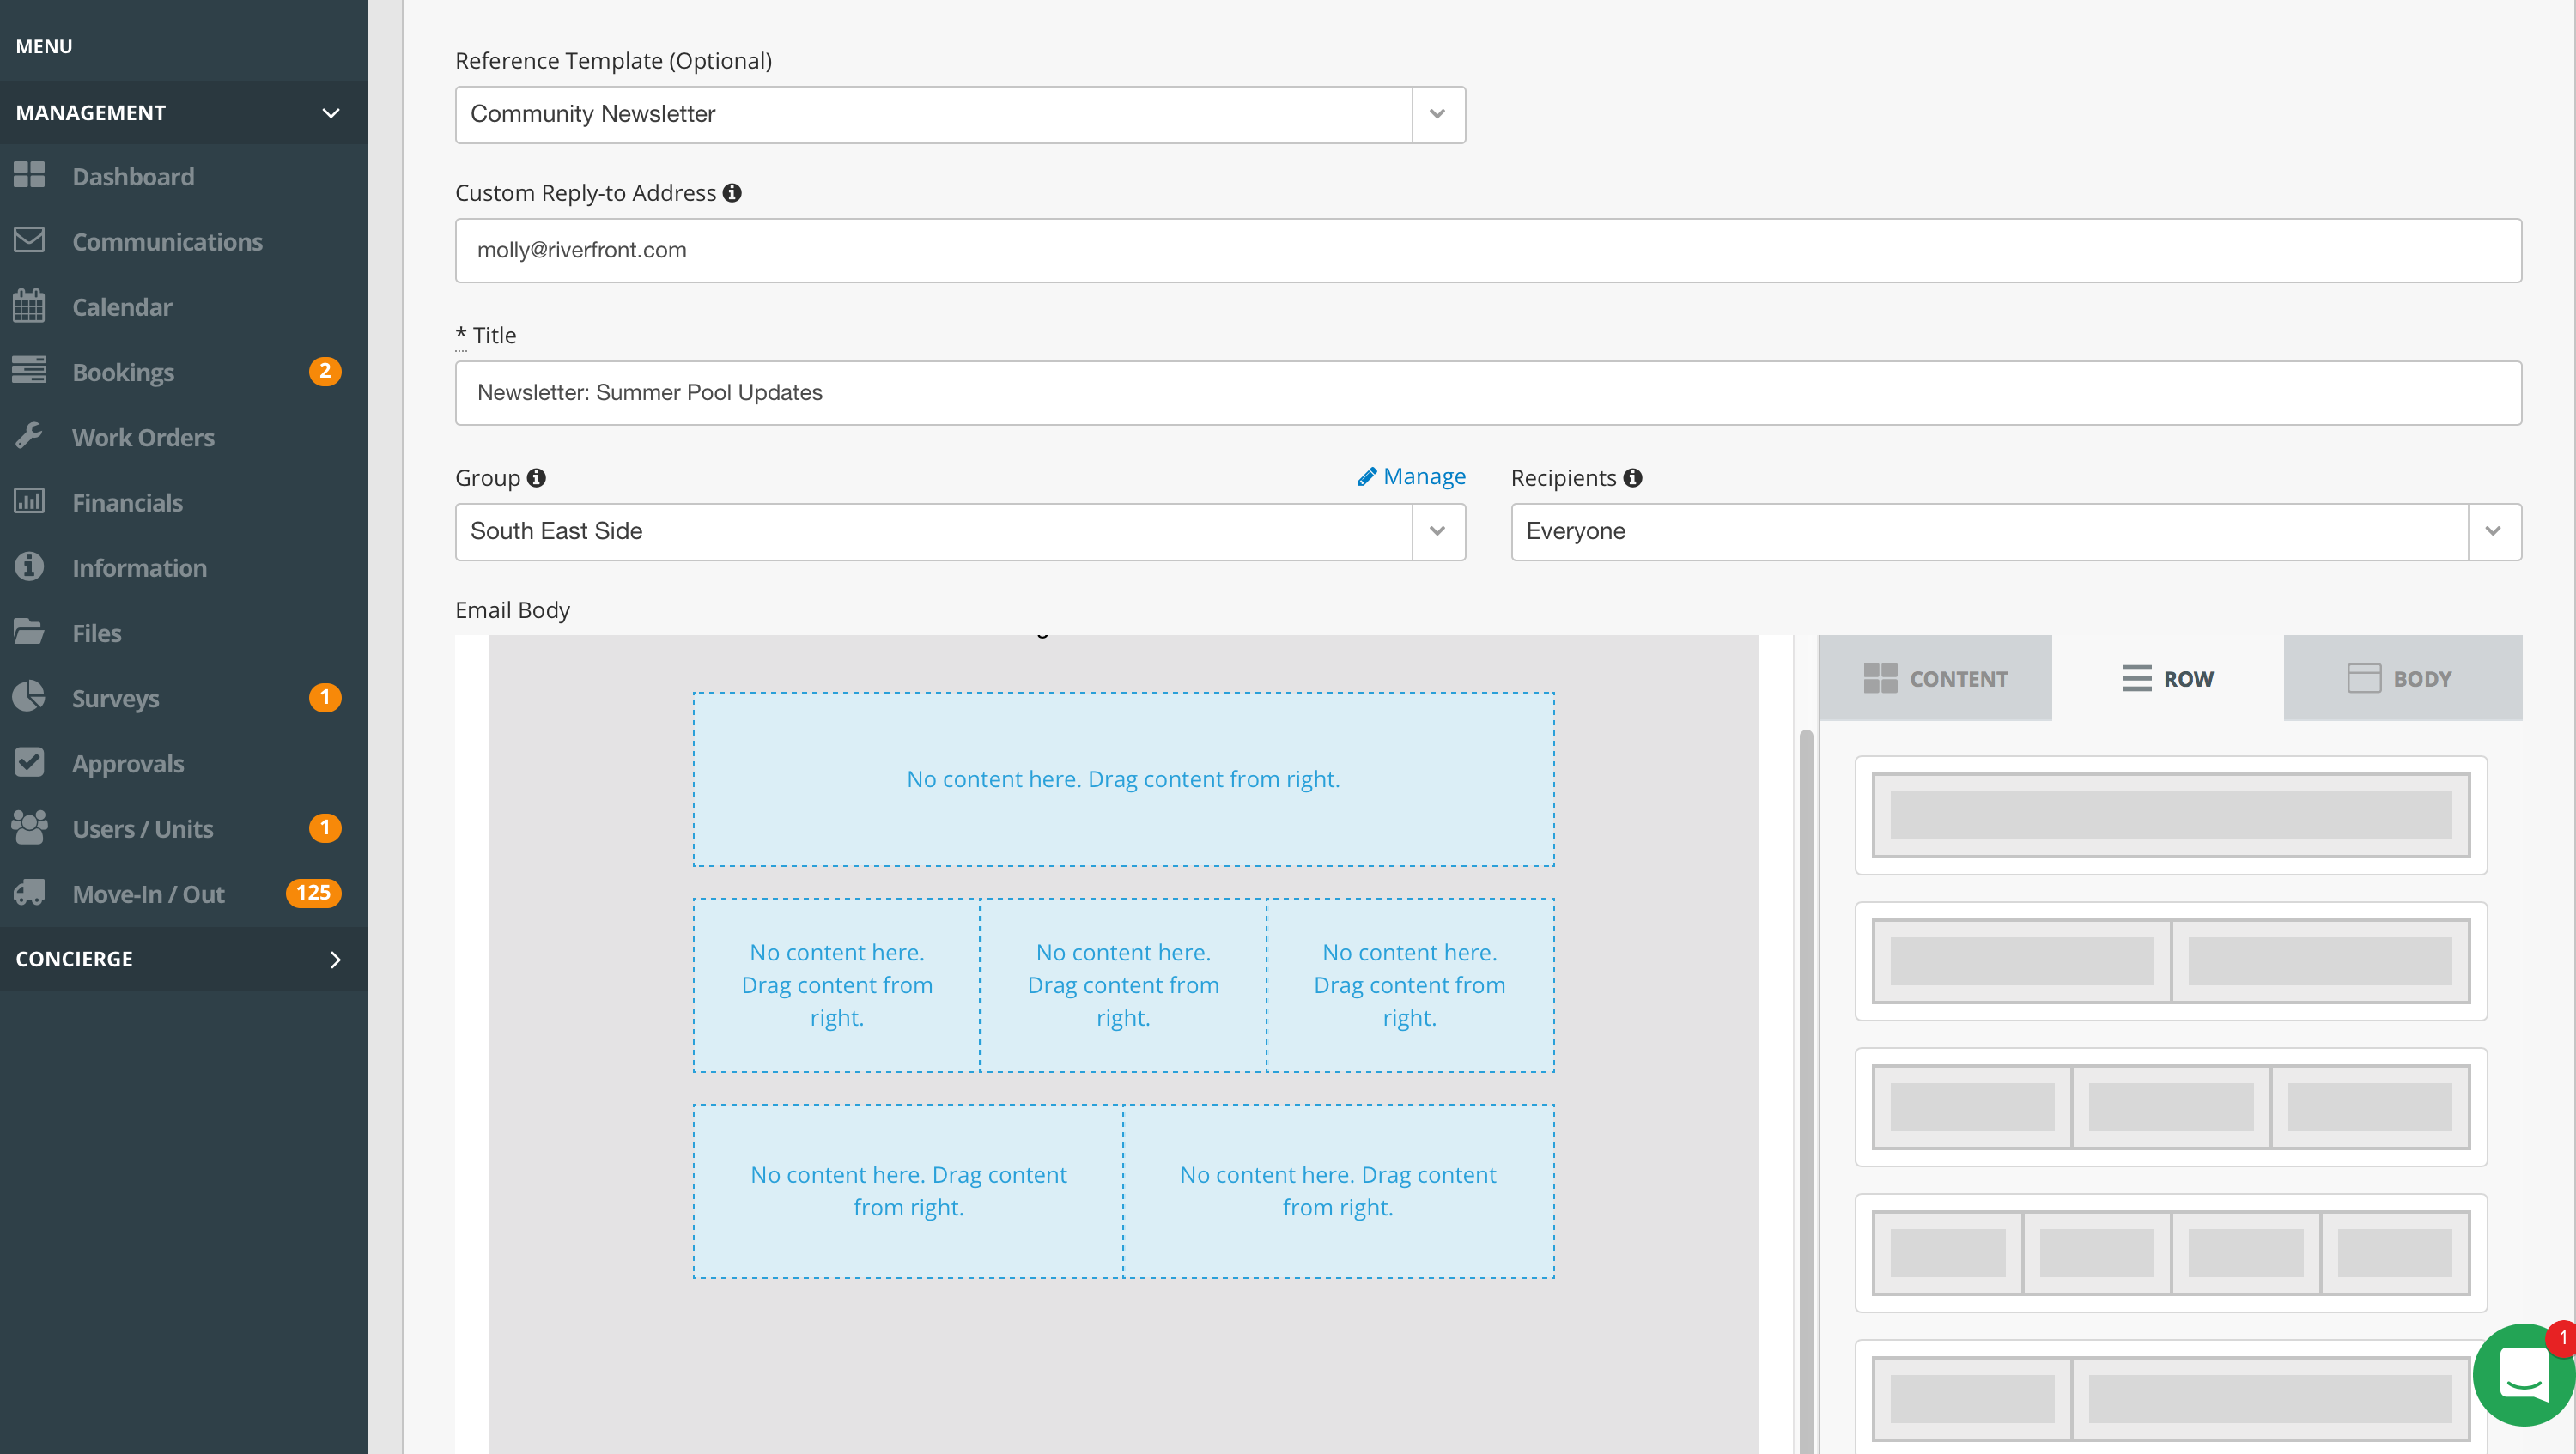
Task: Click the Communications envelope icon
Action: click(29, 239)
